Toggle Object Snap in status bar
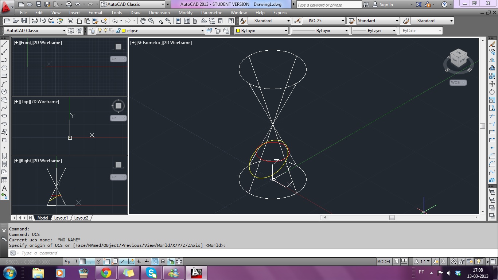The width and height of the screenshot is (498, 280). point(107,261)
